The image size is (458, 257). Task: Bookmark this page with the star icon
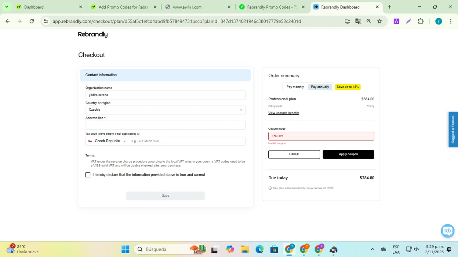[380, 21]
